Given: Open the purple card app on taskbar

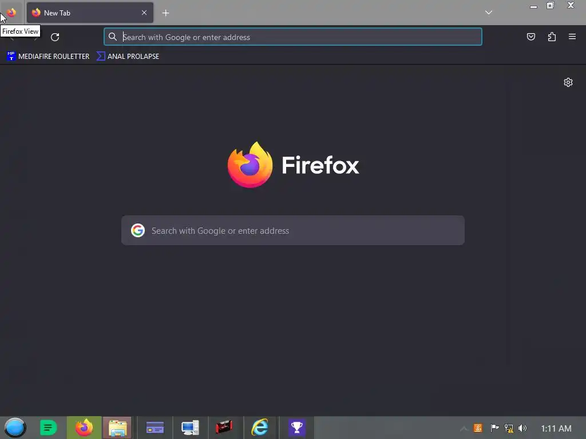Looking at the screenshot, I should click(155, 428).
